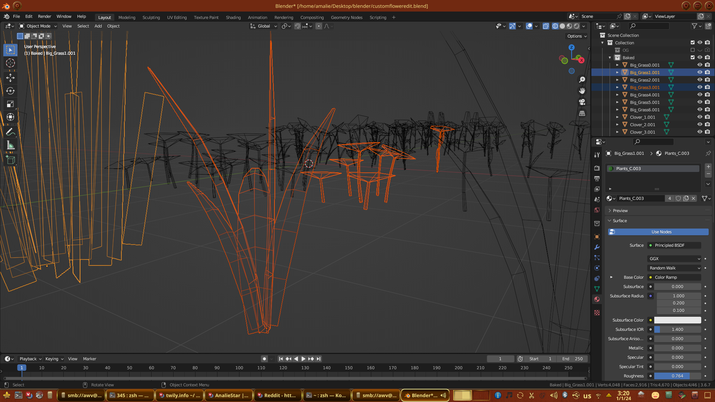The width and height of the screenshot is (715, 402).
Task: Open the Modifier properties wrench tab
Action: (597, 247)
